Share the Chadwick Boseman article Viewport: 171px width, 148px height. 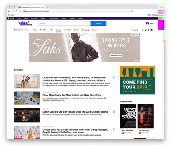point(113,77)
